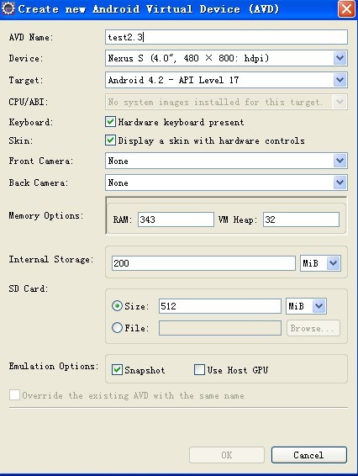The image size is (358, 476).
Task: Click the Cancel button
Action: tap(309, 455)
